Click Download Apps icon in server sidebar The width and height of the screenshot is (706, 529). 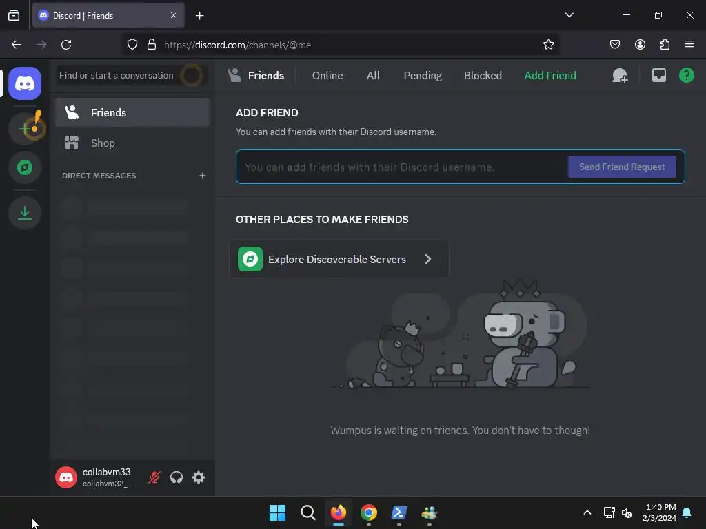pyautogui.click(x=25, y=213)
